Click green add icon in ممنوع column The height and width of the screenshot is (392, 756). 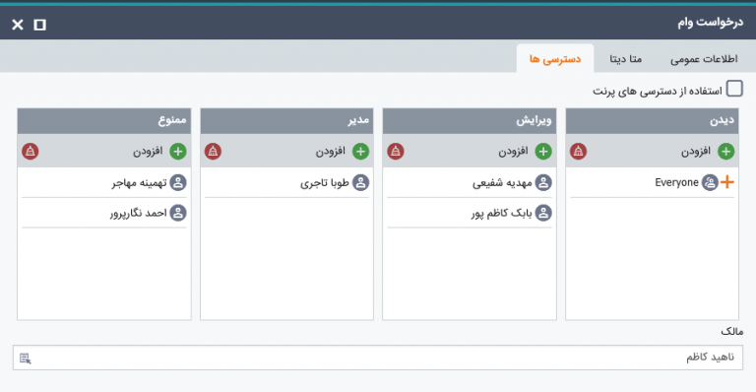177,152
